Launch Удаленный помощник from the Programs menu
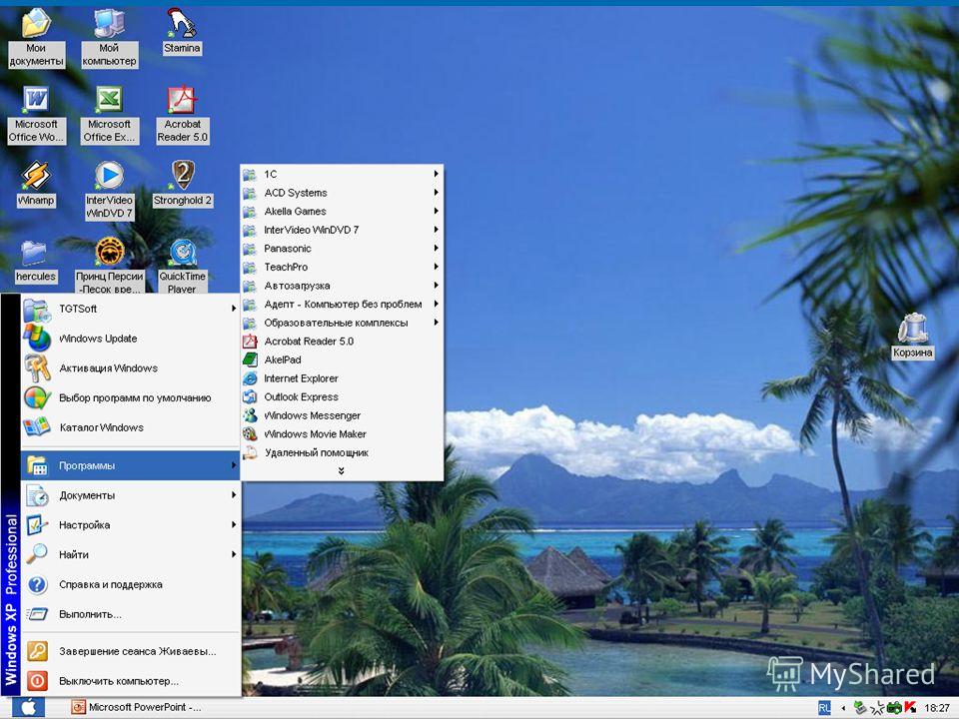The image size is (959, 719). point(342,452)
